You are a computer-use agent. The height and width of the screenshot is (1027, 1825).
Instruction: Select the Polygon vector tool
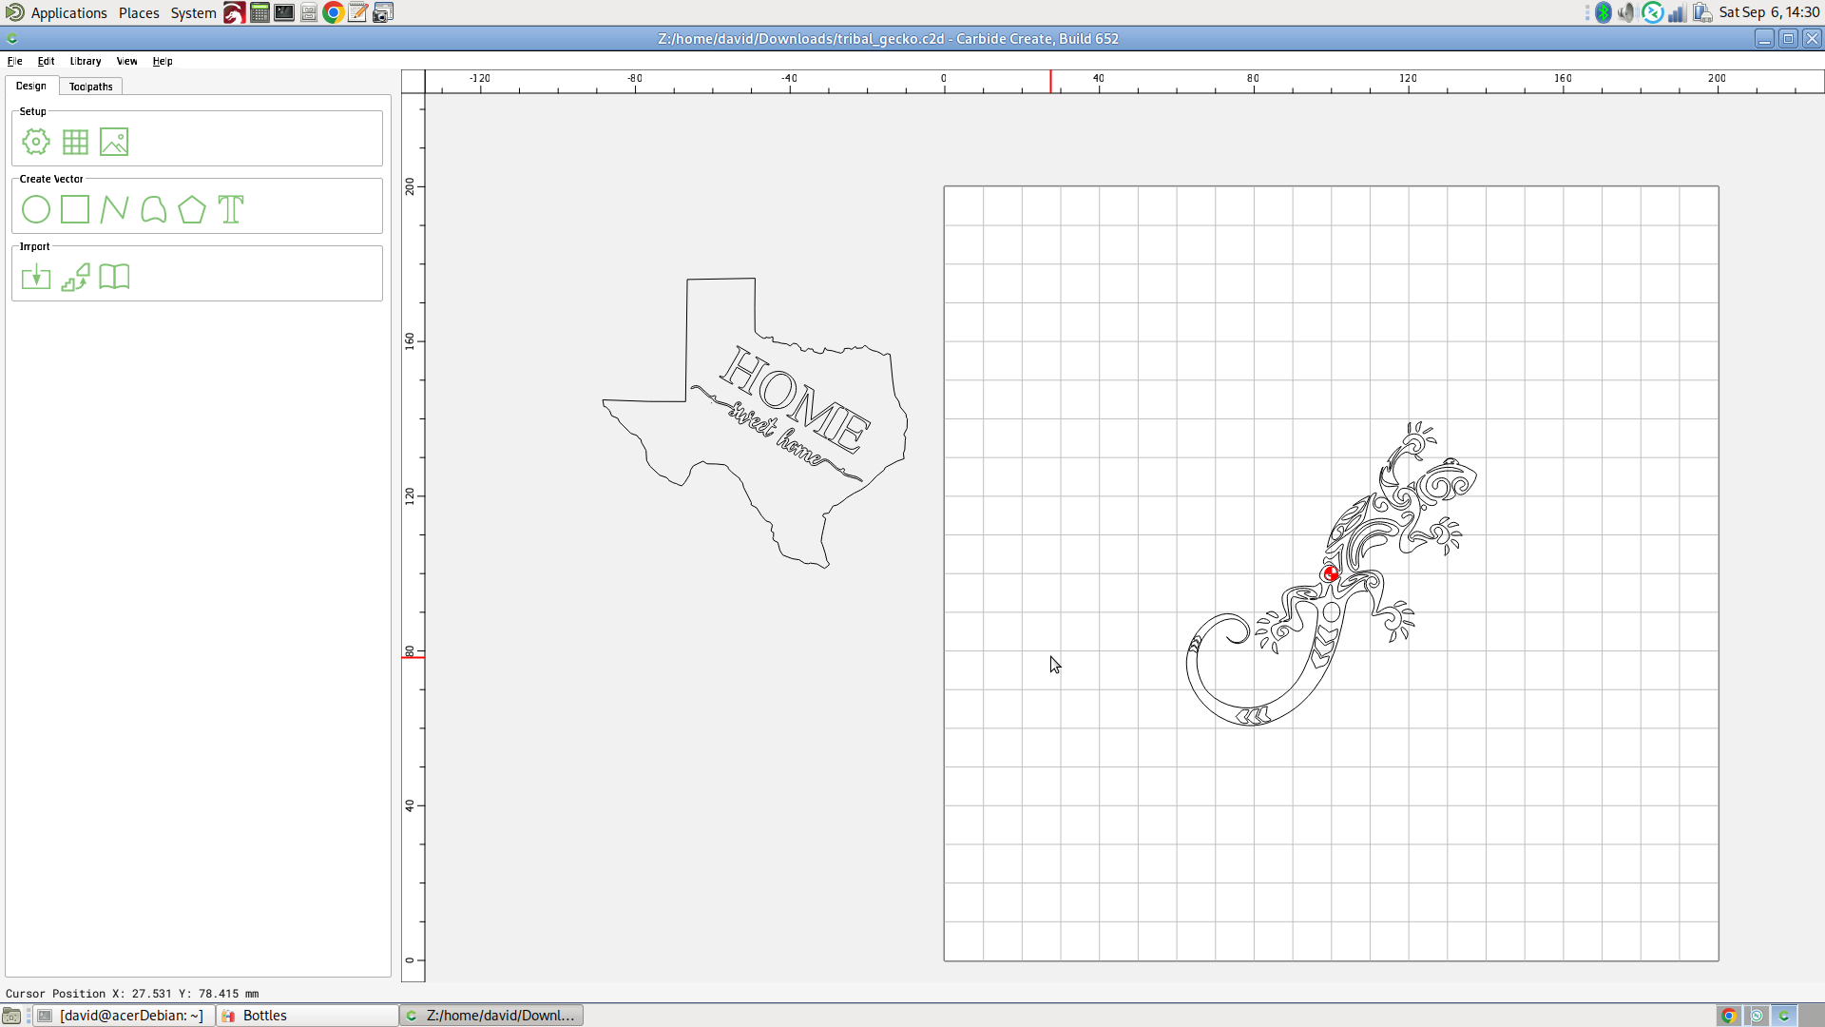coord(192,209)
